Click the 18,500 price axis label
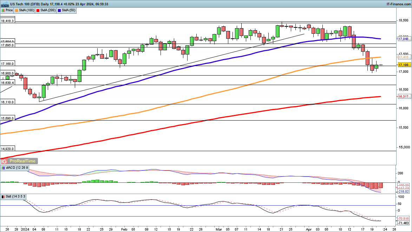 pyautogui.click(x=404, y=20)
